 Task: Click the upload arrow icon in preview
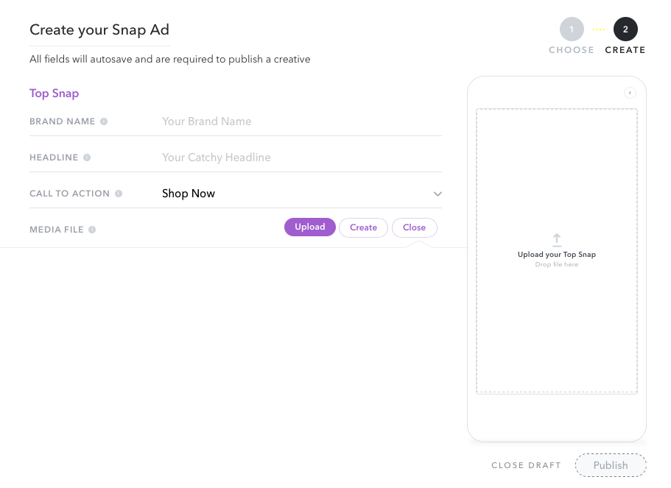556,240
